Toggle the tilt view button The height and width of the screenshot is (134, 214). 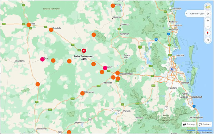click(208, 40)
